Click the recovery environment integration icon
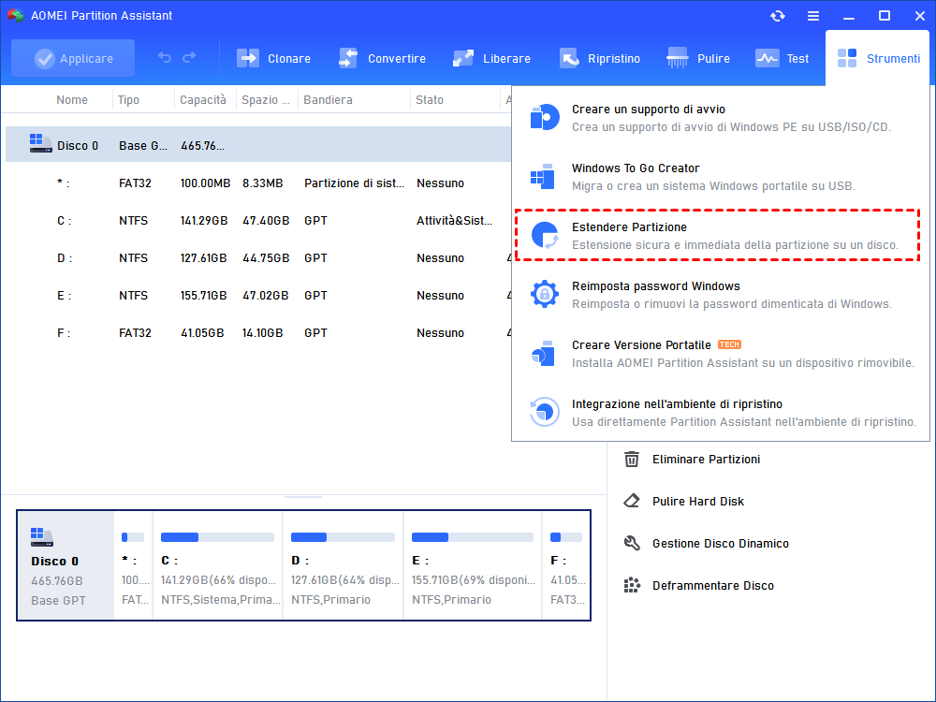 [x=545, y=412]
